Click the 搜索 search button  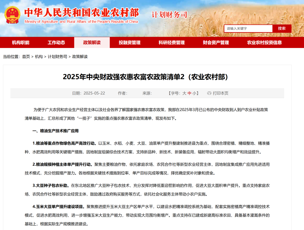point(281,28)
